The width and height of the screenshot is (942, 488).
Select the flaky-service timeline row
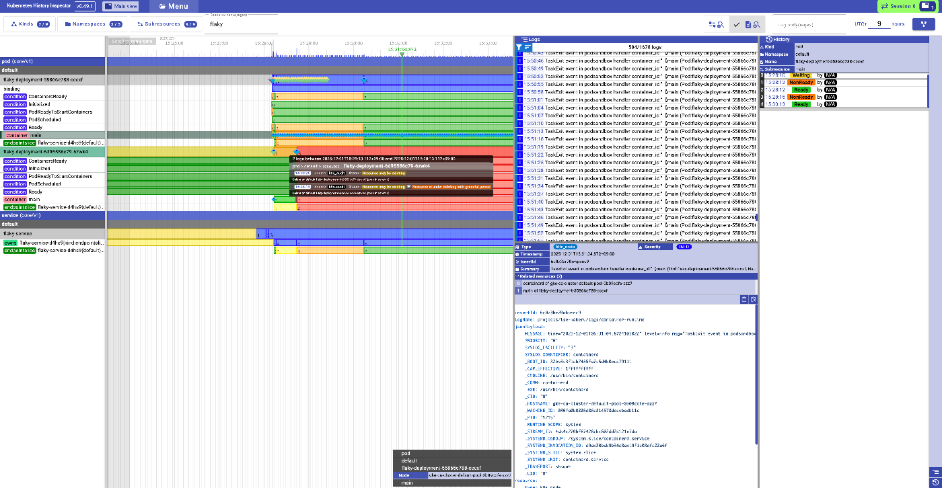pyautogui.click(x=53, y=233)
